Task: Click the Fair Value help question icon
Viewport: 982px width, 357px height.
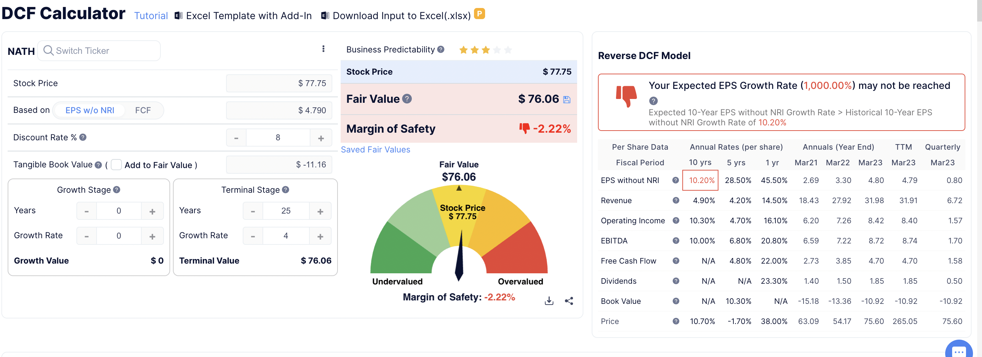Action: (x=407, y=99)
